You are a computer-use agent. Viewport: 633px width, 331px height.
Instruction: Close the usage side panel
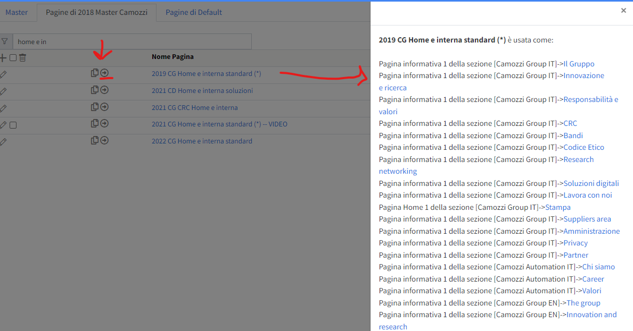tap(623, 11)
